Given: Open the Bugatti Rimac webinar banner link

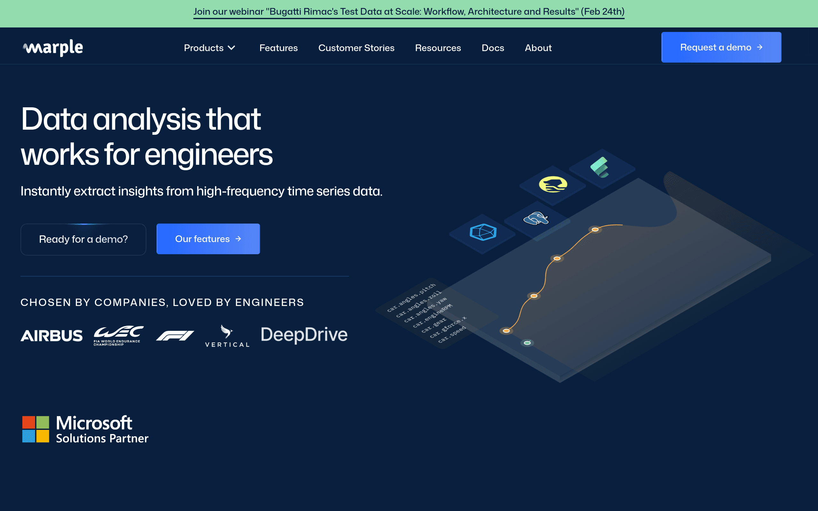Looking at the screenshot, I should coord(409,12).
